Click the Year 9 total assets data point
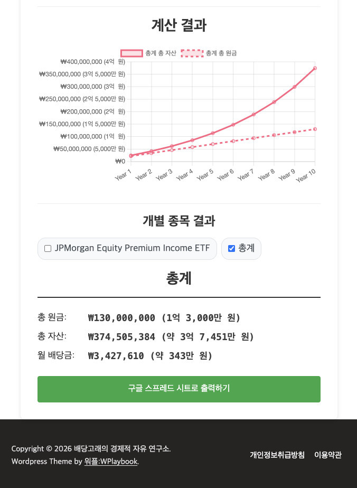The image size is (357, 488). (x=294, y=87)
